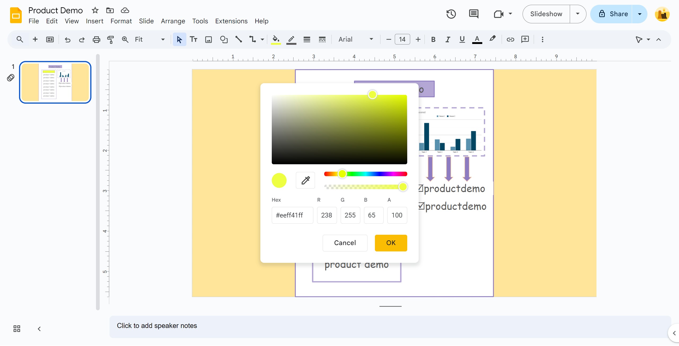Add a comment from the toolbar
679x346 pixels.
(x=525, y=39)
